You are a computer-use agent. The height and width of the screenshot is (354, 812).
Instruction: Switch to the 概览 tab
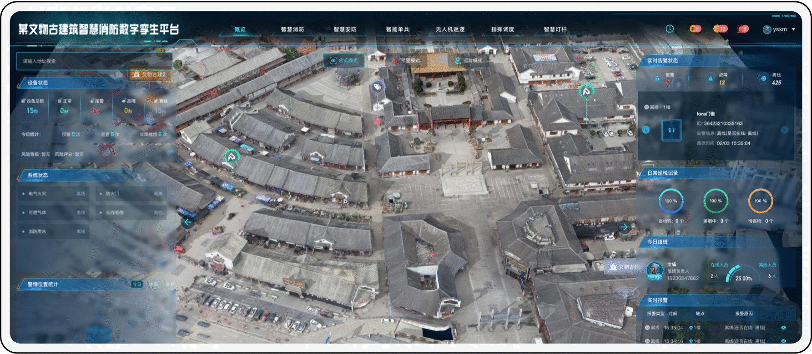click(240, 29)
